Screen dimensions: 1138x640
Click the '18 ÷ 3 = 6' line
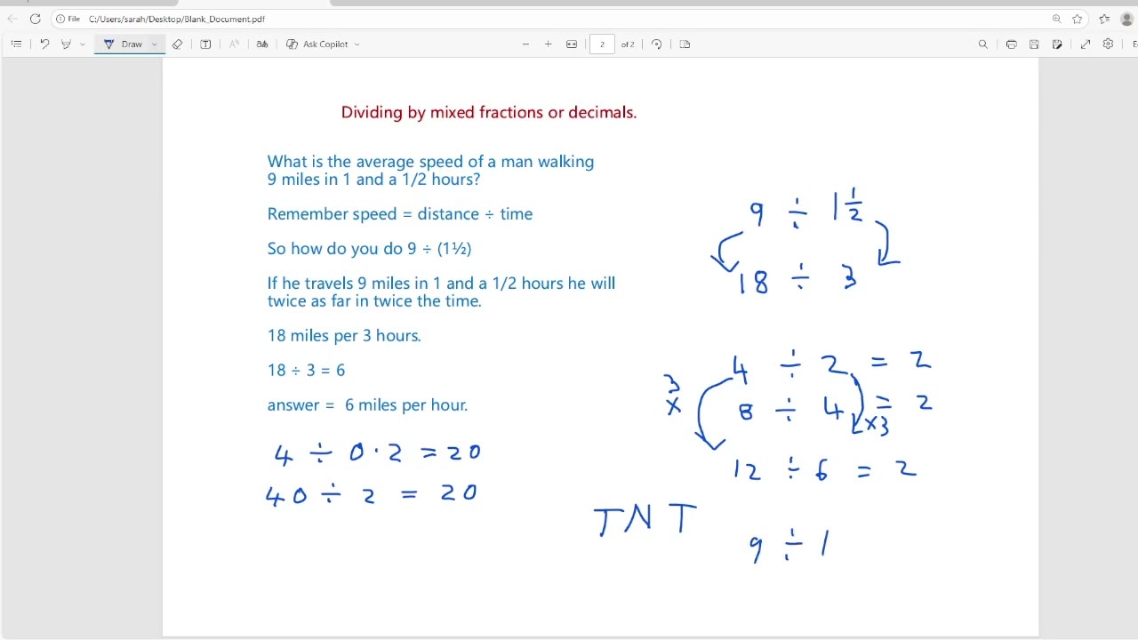pos(306,370)
